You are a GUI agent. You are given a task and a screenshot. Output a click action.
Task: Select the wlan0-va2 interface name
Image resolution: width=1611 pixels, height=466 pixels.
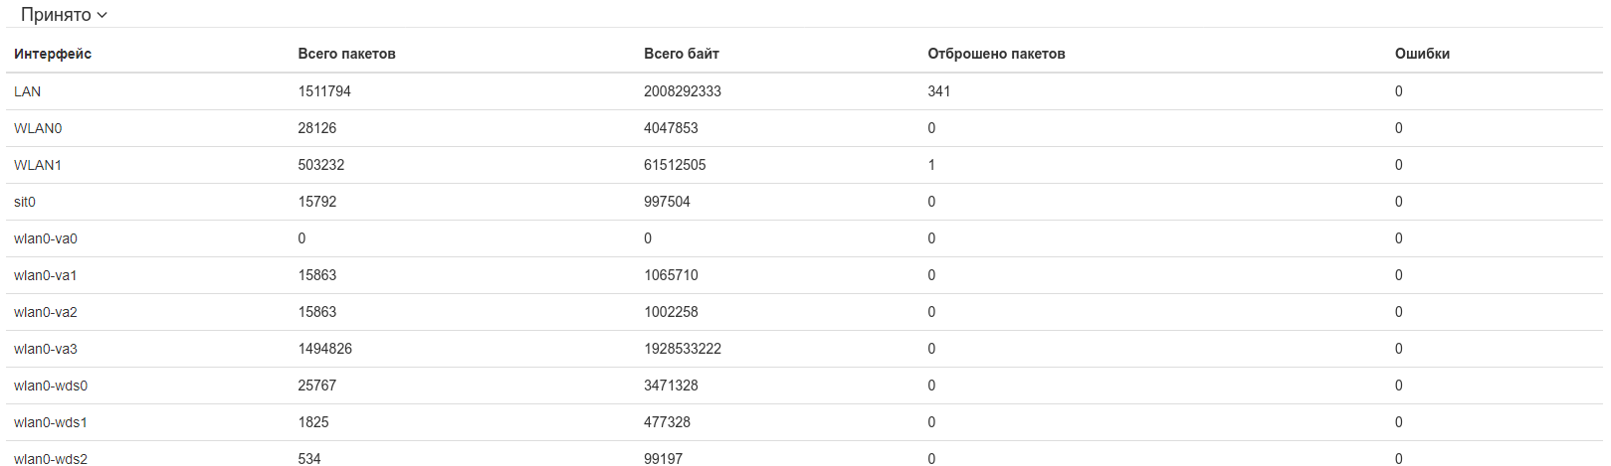tap(46, 312)
